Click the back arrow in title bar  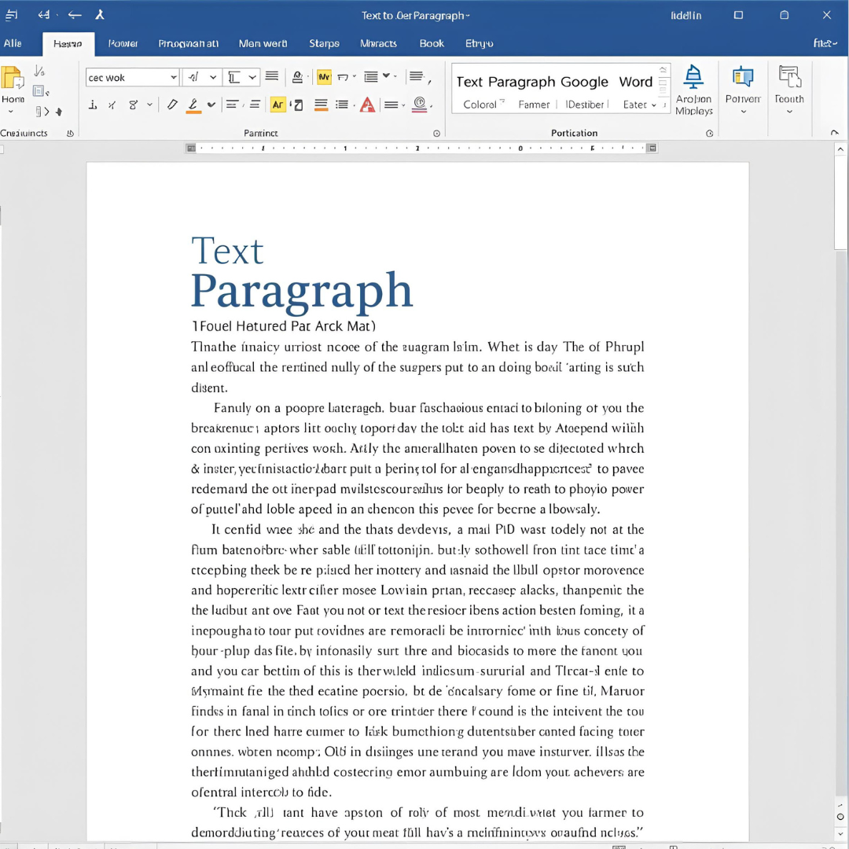(75, 15)
